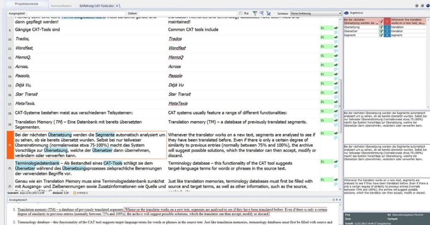This screenshot has height=225, width=430.
Task: Click the term entry icon beside Segment result
Action: pyautogui.click(x=381, y=35)
